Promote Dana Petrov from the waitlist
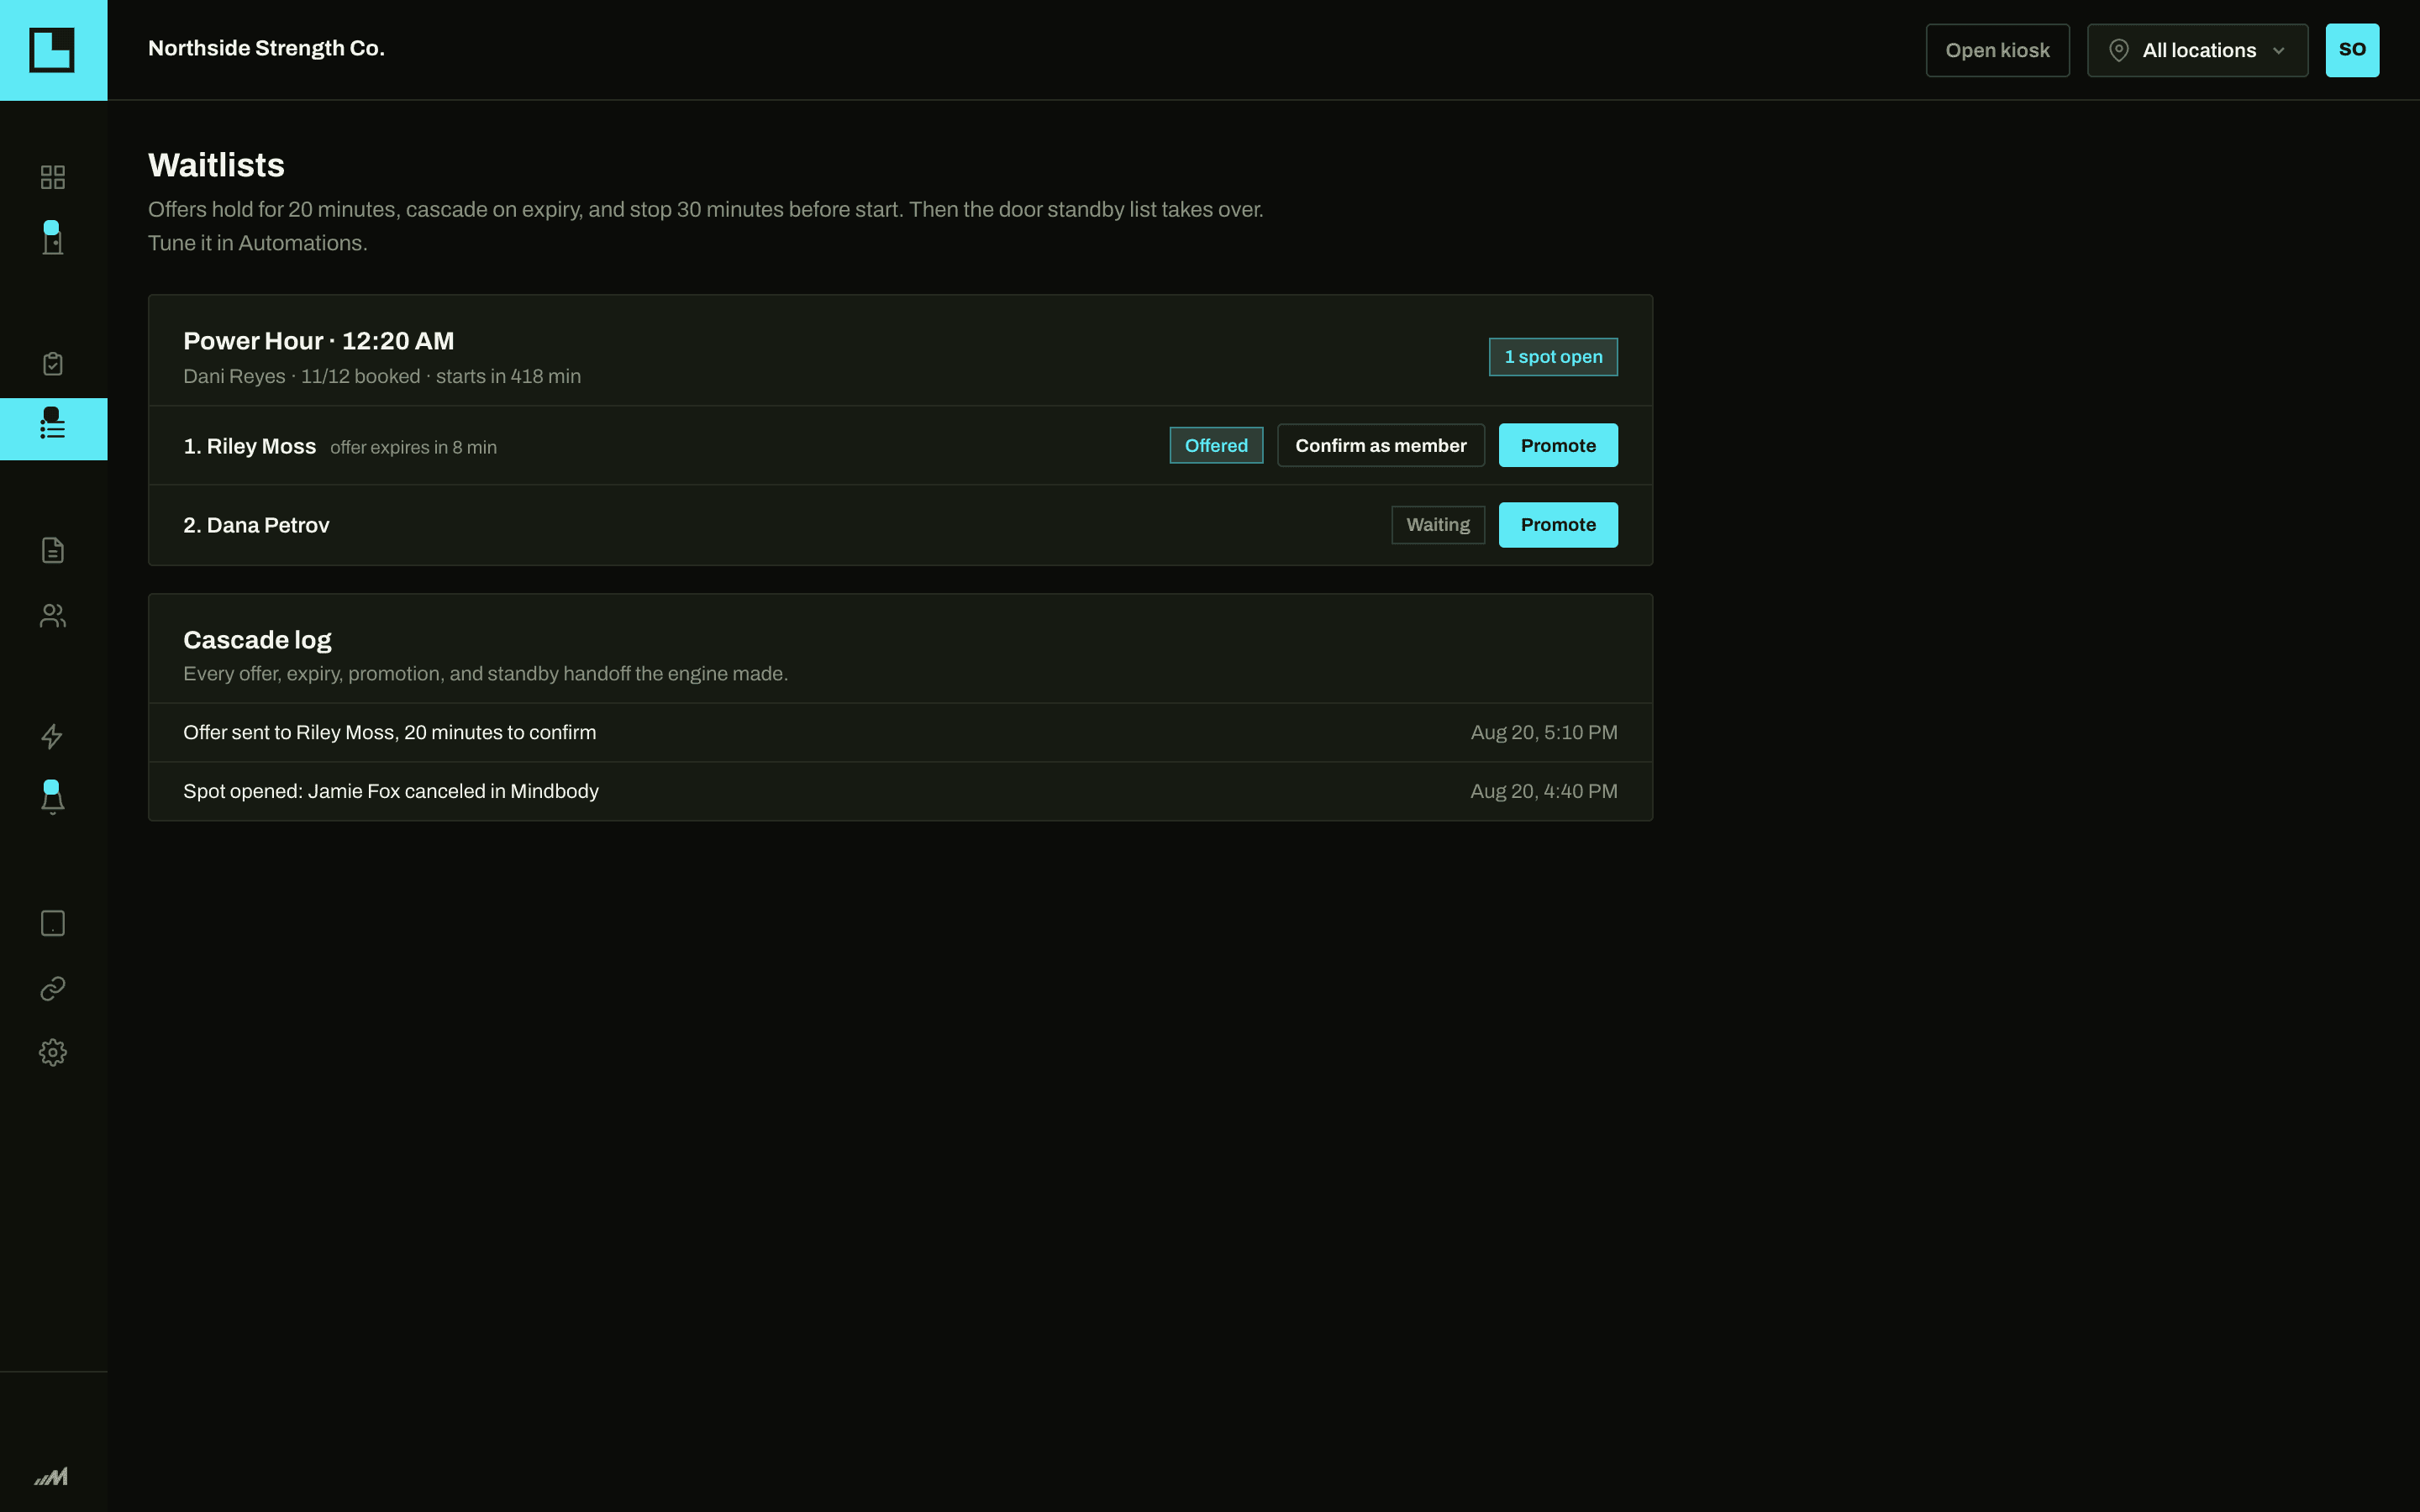Screen dimensions: 2420x1512 click(1558, 524)
